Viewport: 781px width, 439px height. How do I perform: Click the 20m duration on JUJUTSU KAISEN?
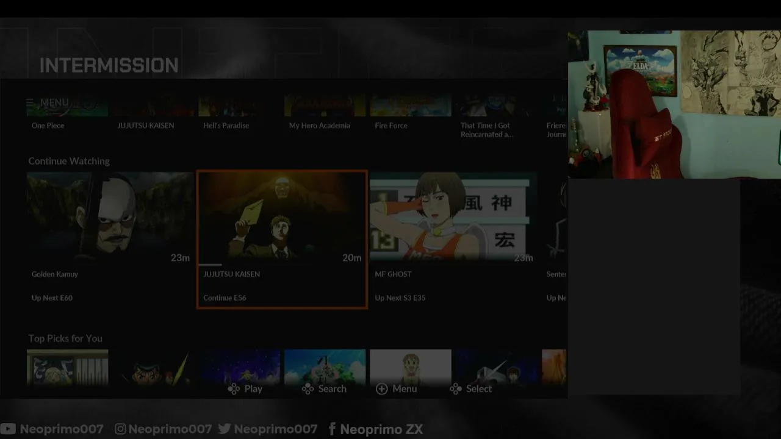(x=352, y=258)
